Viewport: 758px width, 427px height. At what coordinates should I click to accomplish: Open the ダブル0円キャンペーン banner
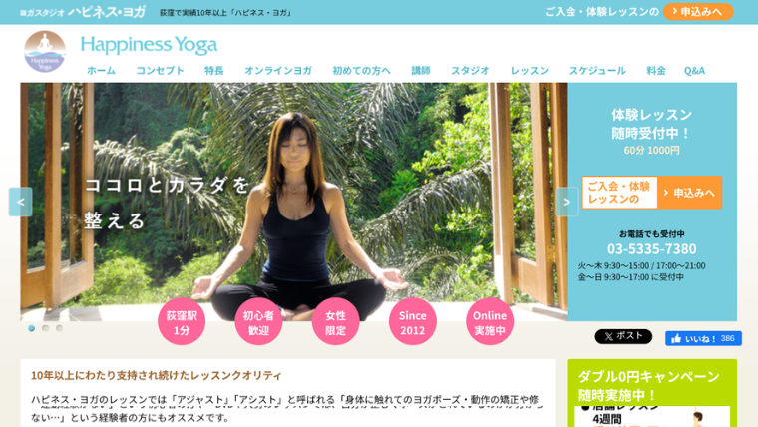pos(651,393)
